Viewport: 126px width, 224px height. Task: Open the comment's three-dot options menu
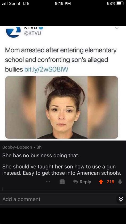tap(48, 182)
